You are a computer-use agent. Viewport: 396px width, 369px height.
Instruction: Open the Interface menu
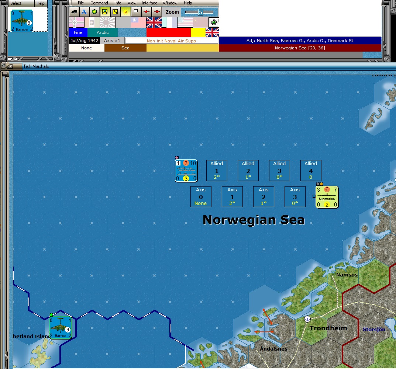(x=149, y=3)
